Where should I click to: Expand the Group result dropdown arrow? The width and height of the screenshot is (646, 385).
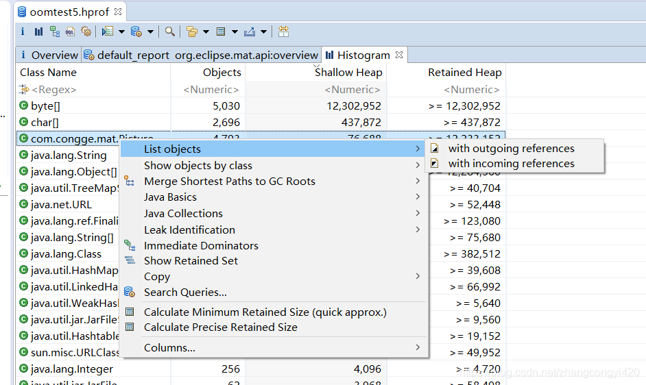[206, 32]
